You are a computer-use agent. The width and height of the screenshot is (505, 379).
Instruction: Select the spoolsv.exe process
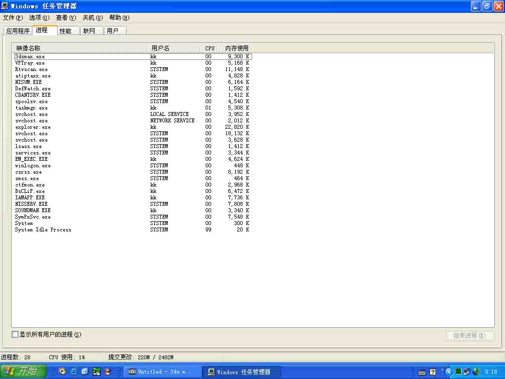[133, 102]
